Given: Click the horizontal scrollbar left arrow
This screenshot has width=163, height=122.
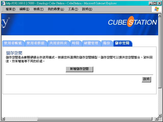Looking at the screenshot, I should (x=3, y=119).
